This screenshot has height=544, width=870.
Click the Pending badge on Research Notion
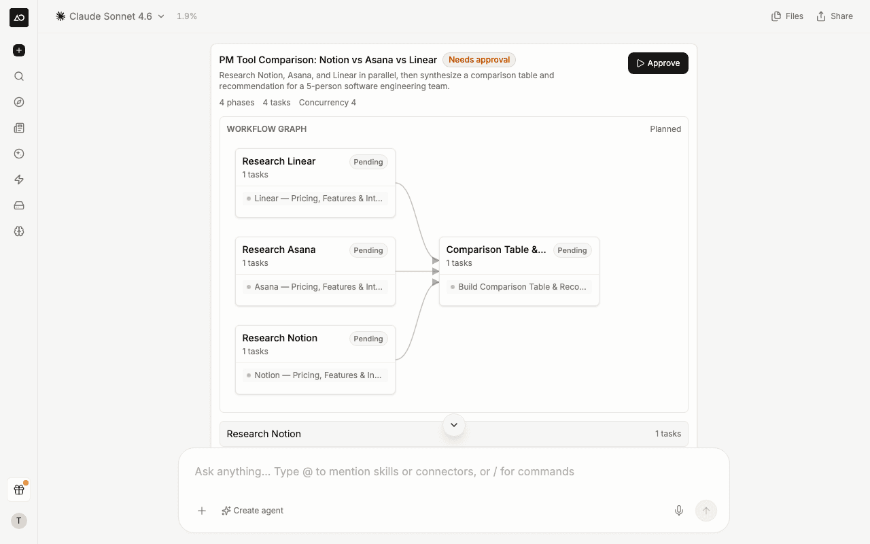pyautogui.click(x=368, y=339)
